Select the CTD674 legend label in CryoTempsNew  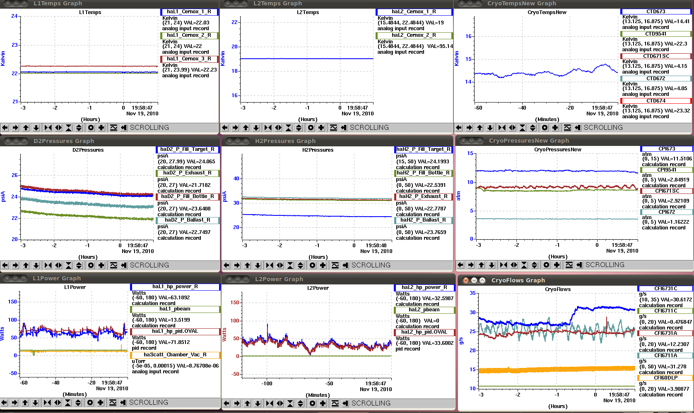point(656,101)
